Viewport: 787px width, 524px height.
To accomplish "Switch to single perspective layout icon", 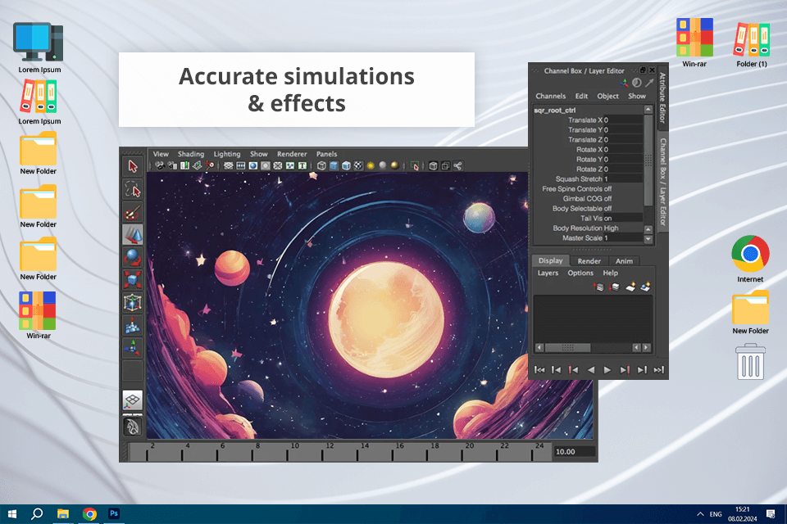I will [133, 400].
